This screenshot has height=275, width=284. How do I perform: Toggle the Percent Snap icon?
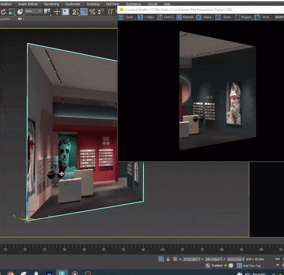pyautogui.click(x=93, y=12)
